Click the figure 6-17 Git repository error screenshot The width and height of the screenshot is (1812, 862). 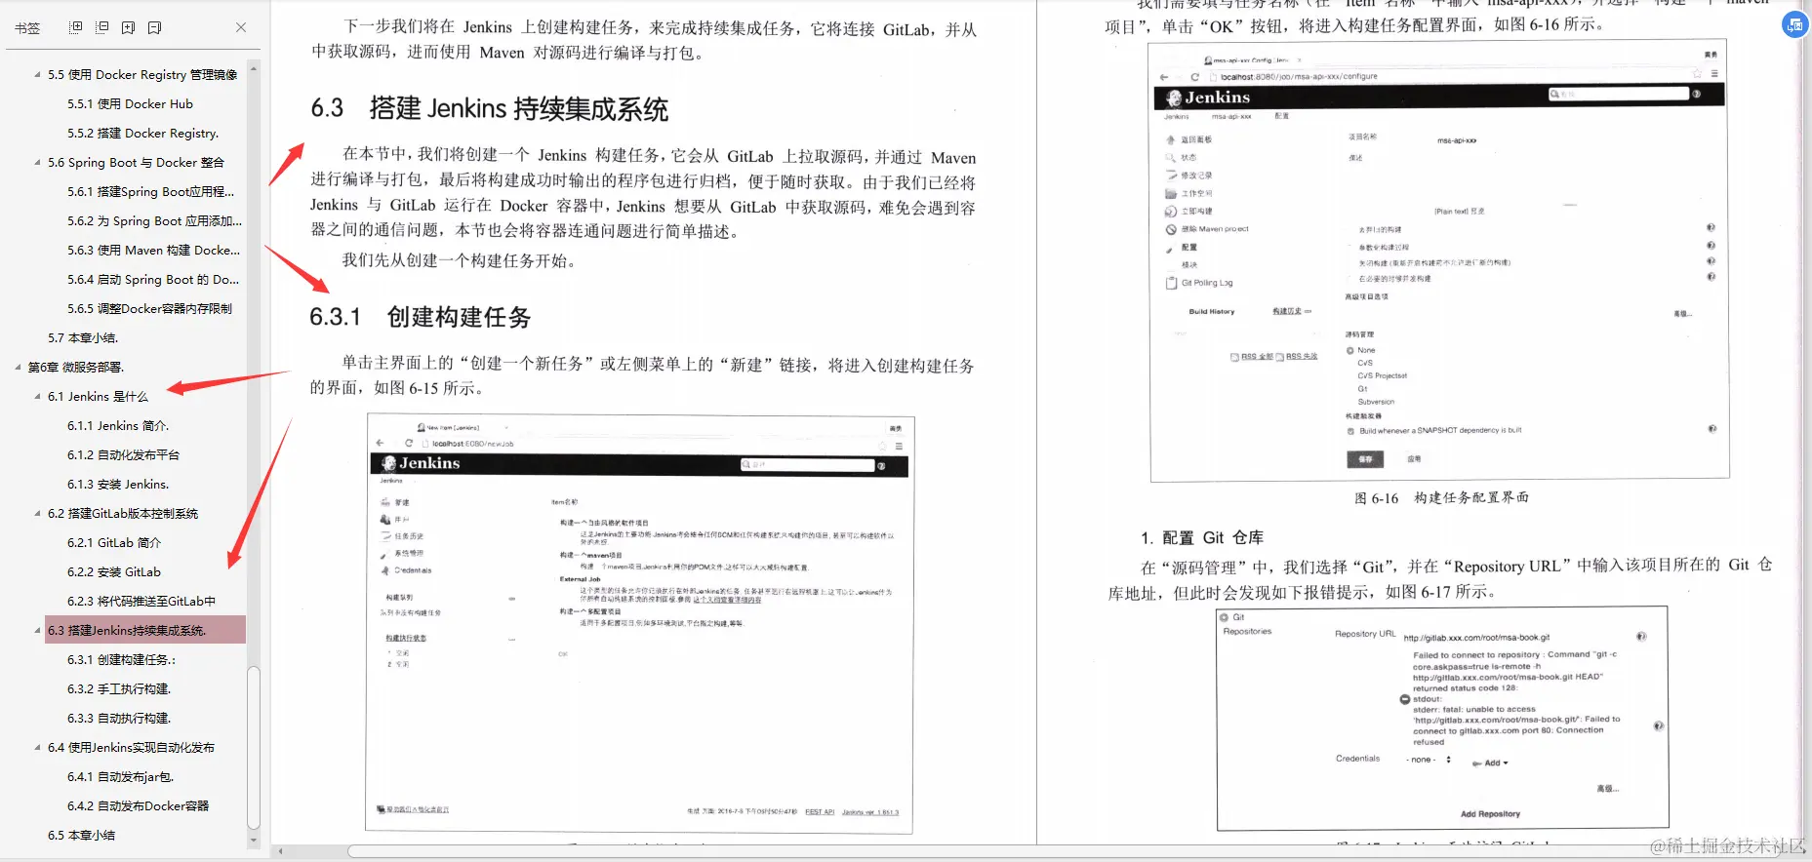[x=1442, y=719]
